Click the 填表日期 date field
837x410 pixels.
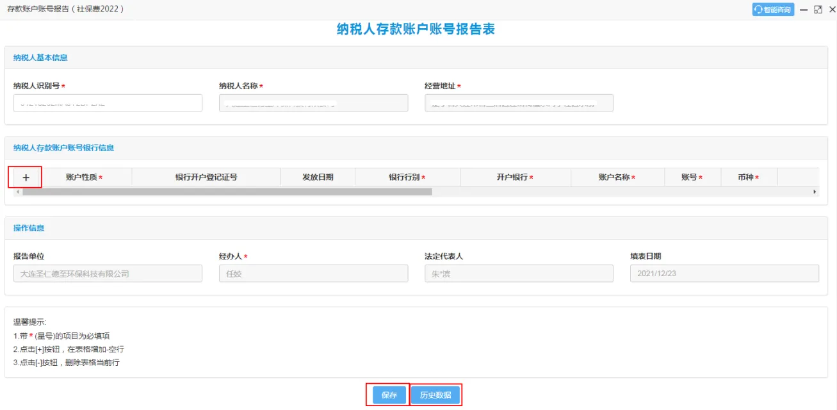(x=724, y=274)
